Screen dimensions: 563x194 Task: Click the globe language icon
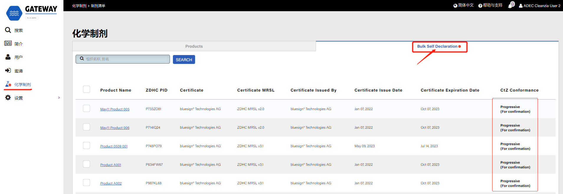(455, 6)
